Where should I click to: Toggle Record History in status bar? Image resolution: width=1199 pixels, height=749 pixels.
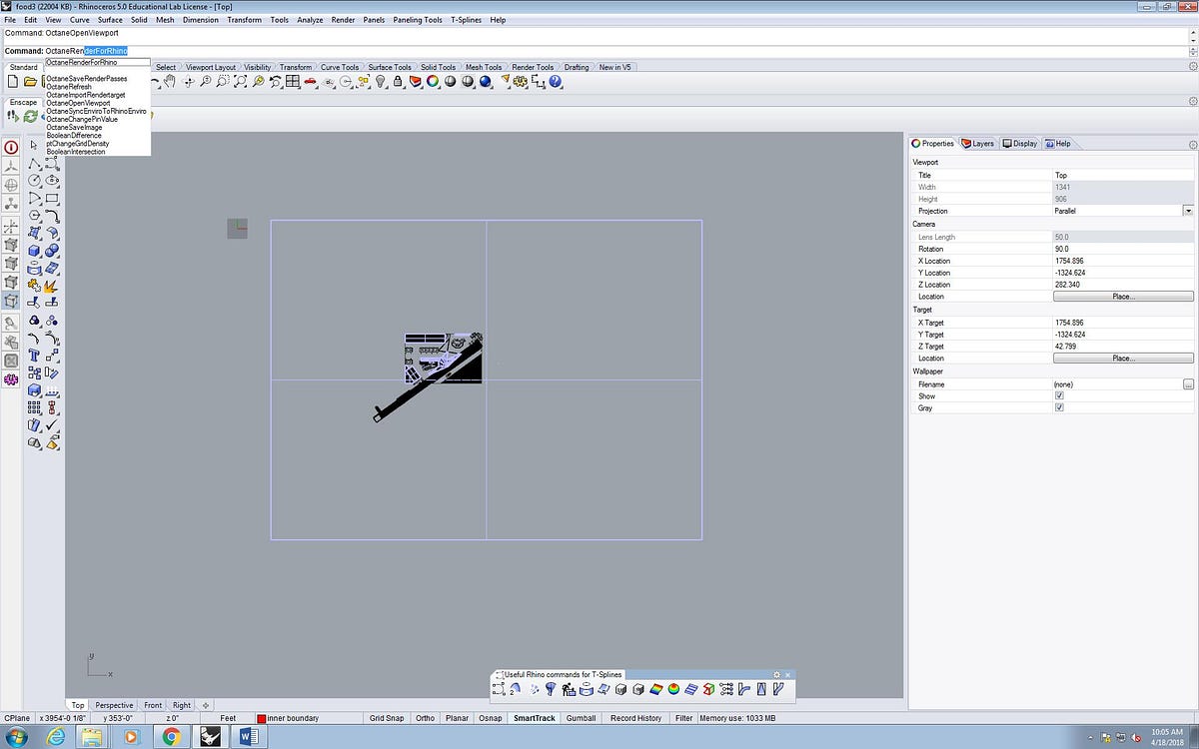point(635,718)
